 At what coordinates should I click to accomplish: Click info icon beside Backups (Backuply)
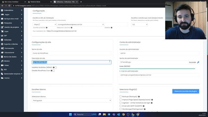click(139, 97)
